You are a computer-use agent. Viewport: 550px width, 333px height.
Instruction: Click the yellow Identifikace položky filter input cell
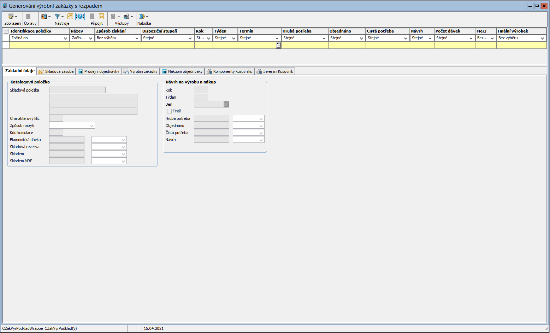[39, 45]
